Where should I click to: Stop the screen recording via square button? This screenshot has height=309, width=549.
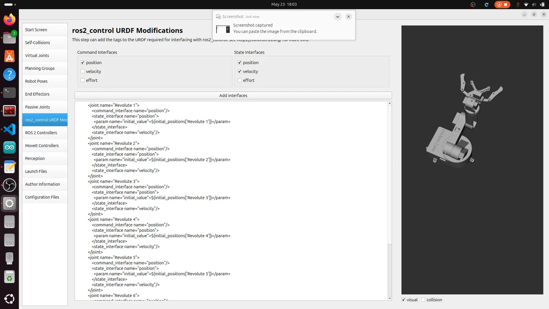505,4
